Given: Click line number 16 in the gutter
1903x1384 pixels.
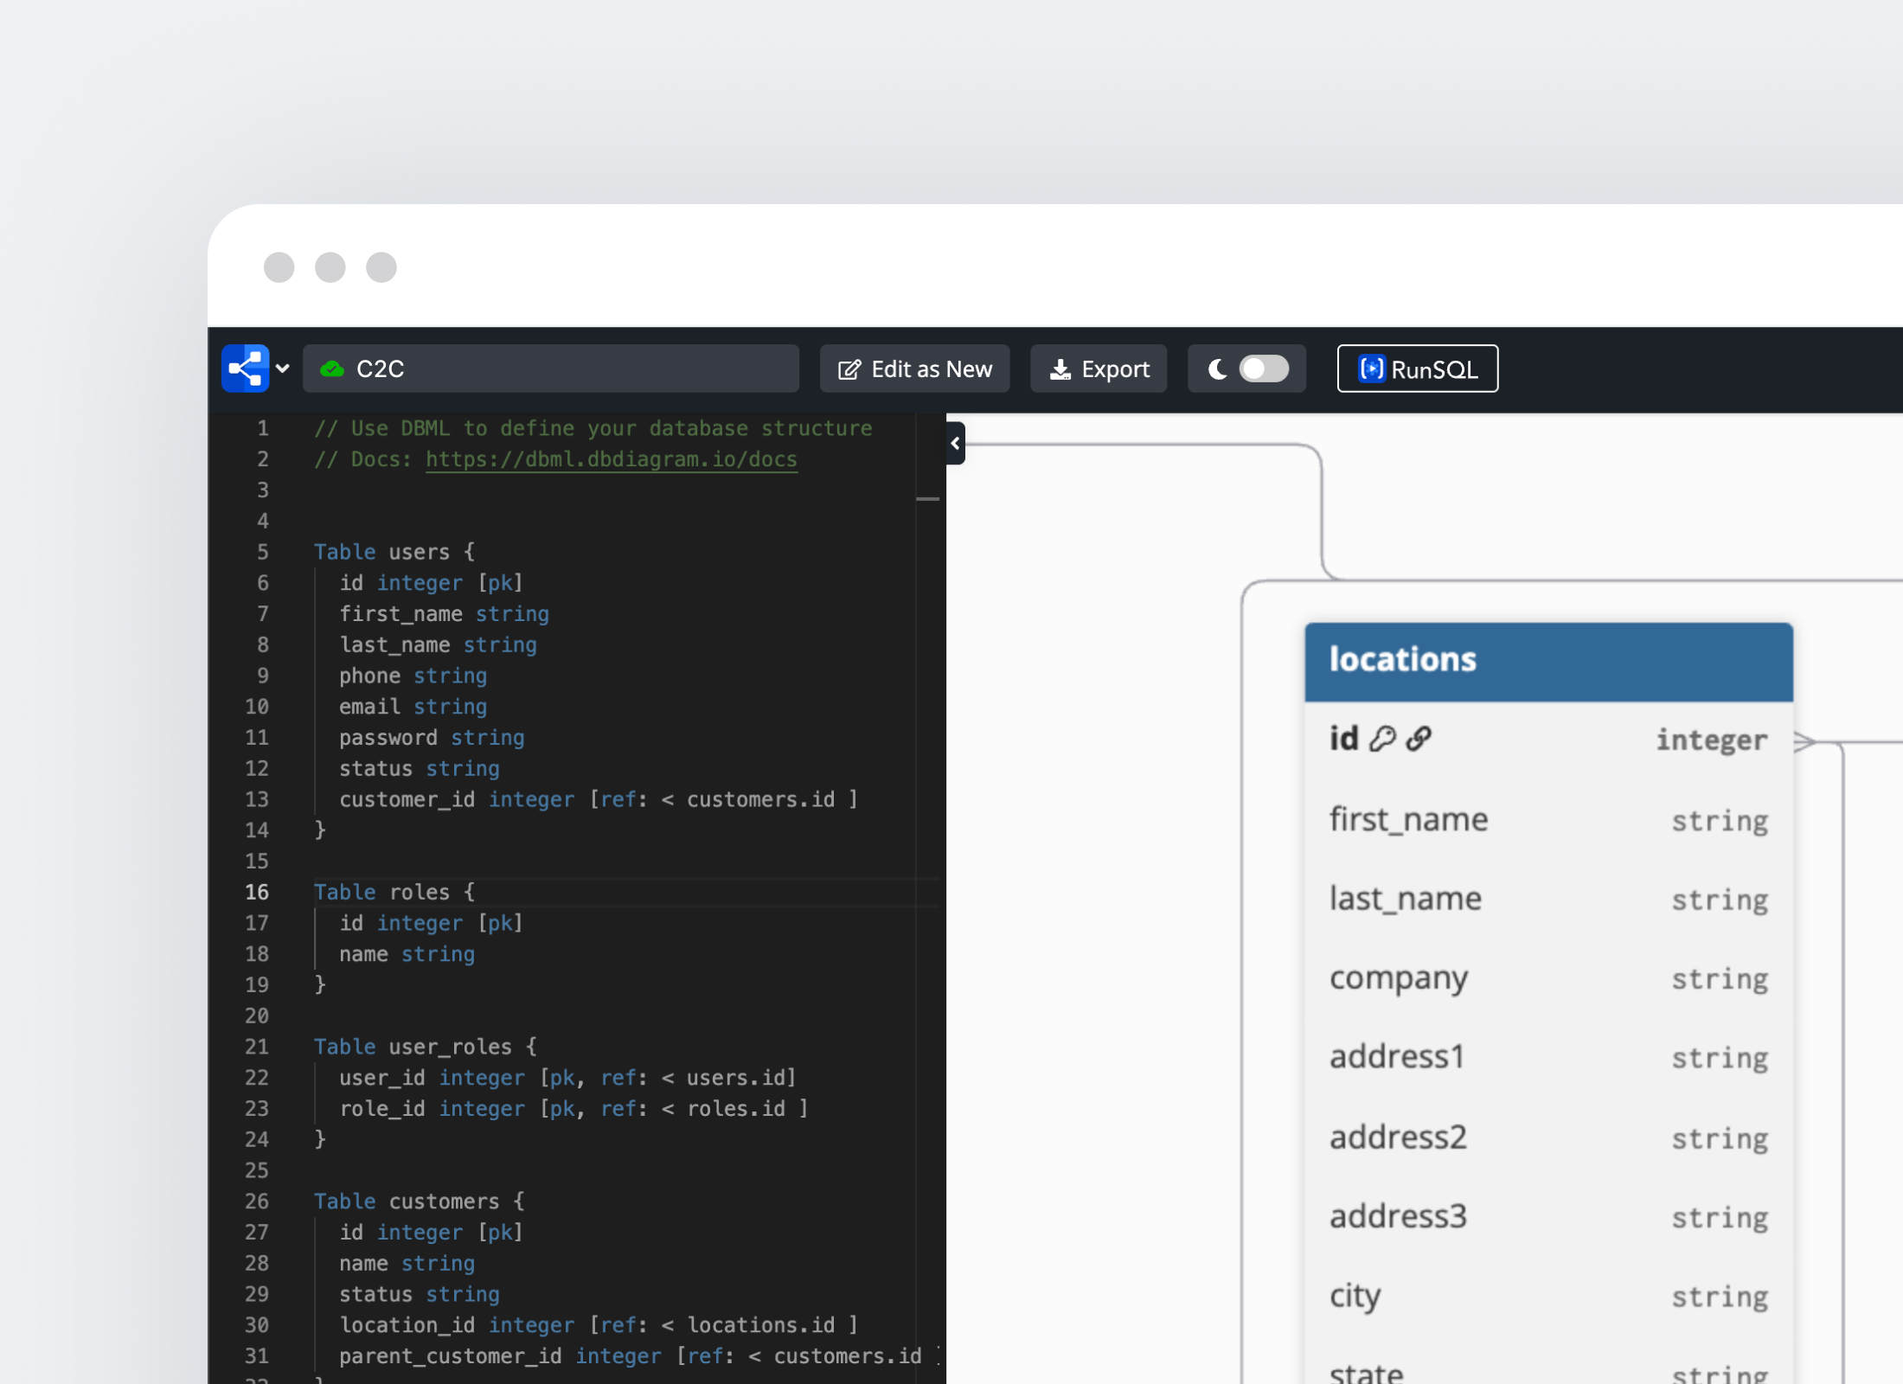Looking at the screenshot, I should coord(257,892).
